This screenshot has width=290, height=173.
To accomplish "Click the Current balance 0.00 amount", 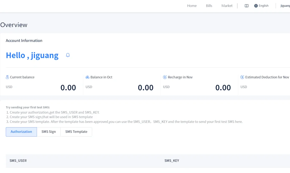I will pos(68,88).
